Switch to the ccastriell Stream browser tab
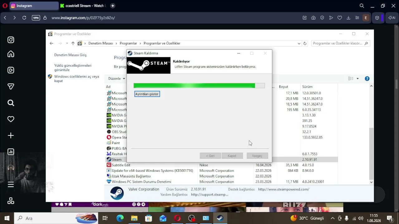This screenshot has height=224, width=399. point(83,6)
